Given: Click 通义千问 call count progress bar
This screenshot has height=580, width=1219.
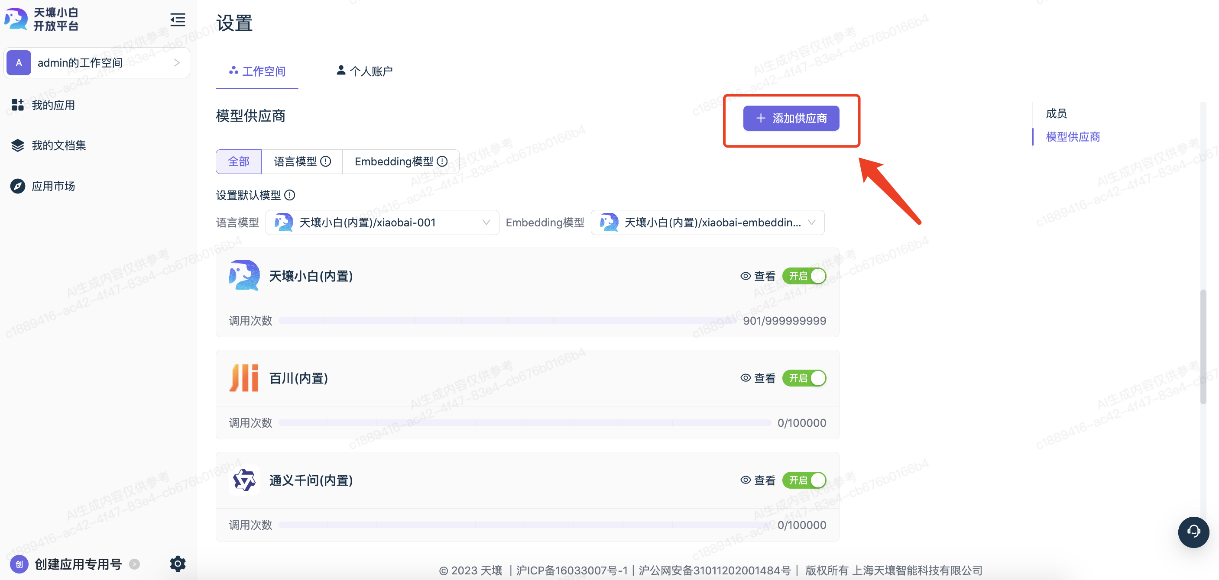Looking at the screenshot, I should point(525,525).
